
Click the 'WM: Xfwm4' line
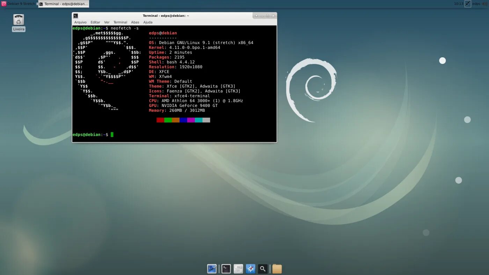point(160,77)
